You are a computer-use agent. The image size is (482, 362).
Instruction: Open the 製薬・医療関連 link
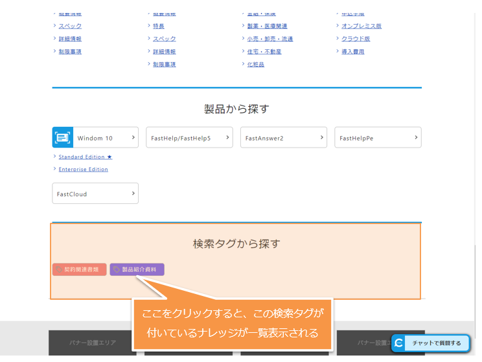[267, 26]
